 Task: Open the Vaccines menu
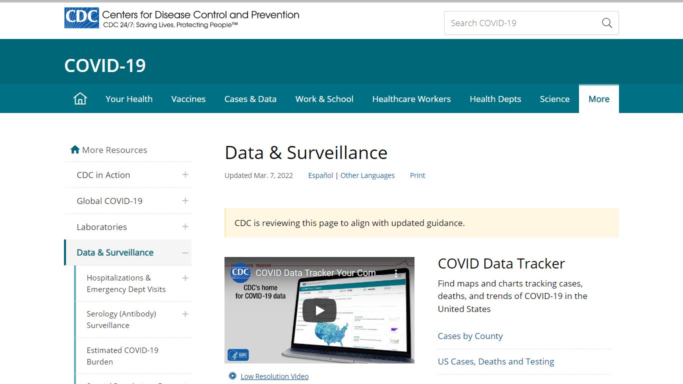pos(188,99)
